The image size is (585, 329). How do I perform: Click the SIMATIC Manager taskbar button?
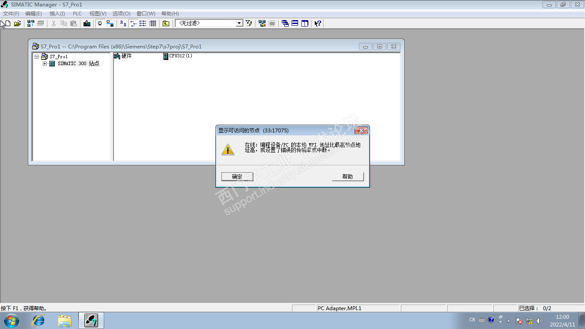[91, 320]
